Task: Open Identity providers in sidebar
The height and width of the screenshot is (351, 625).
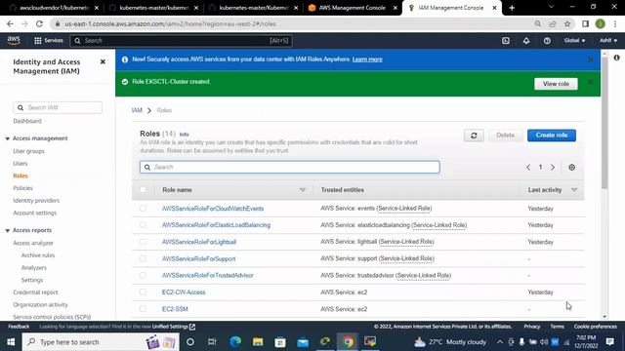Action: click(x=36, y=201)
